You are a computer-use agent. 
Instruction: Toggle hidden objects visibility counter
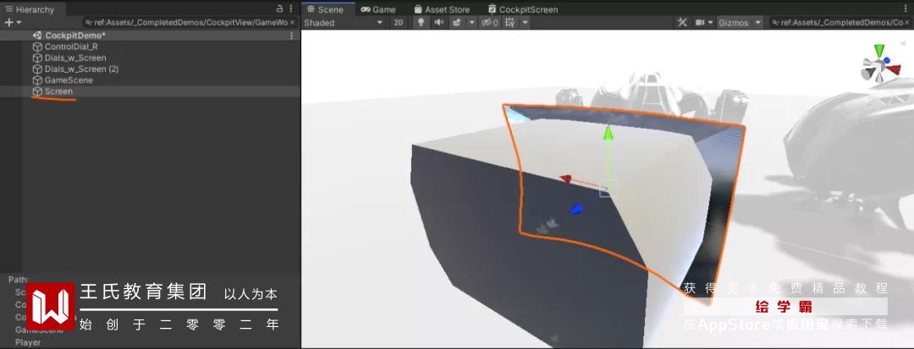pos(490,22)
